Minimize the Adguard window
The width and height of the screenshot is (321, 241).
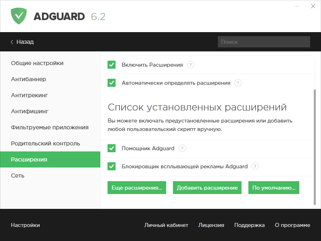pos(297,6)
